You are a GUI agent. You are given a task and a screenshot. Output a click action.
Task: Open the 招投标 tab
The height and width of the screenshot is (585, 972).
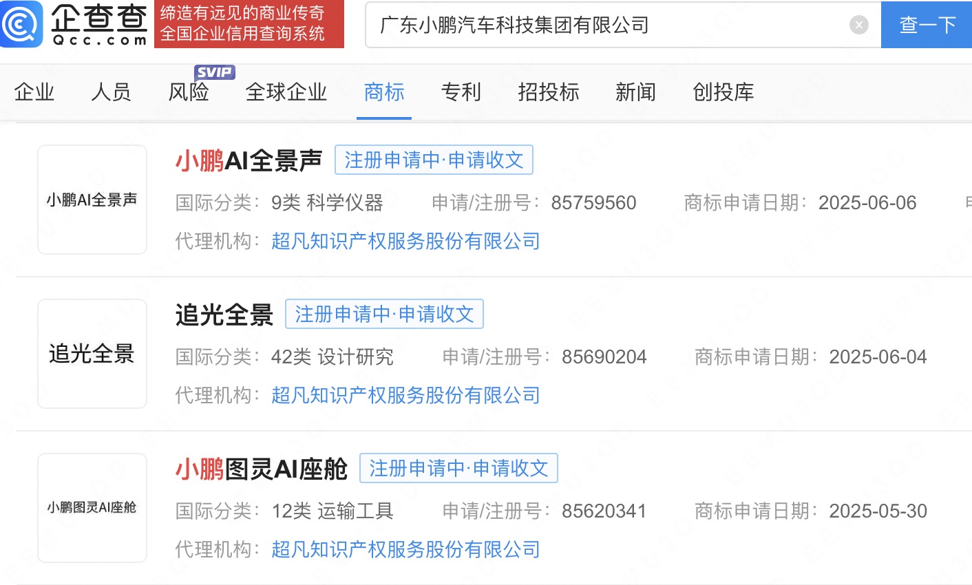[549, 92]
